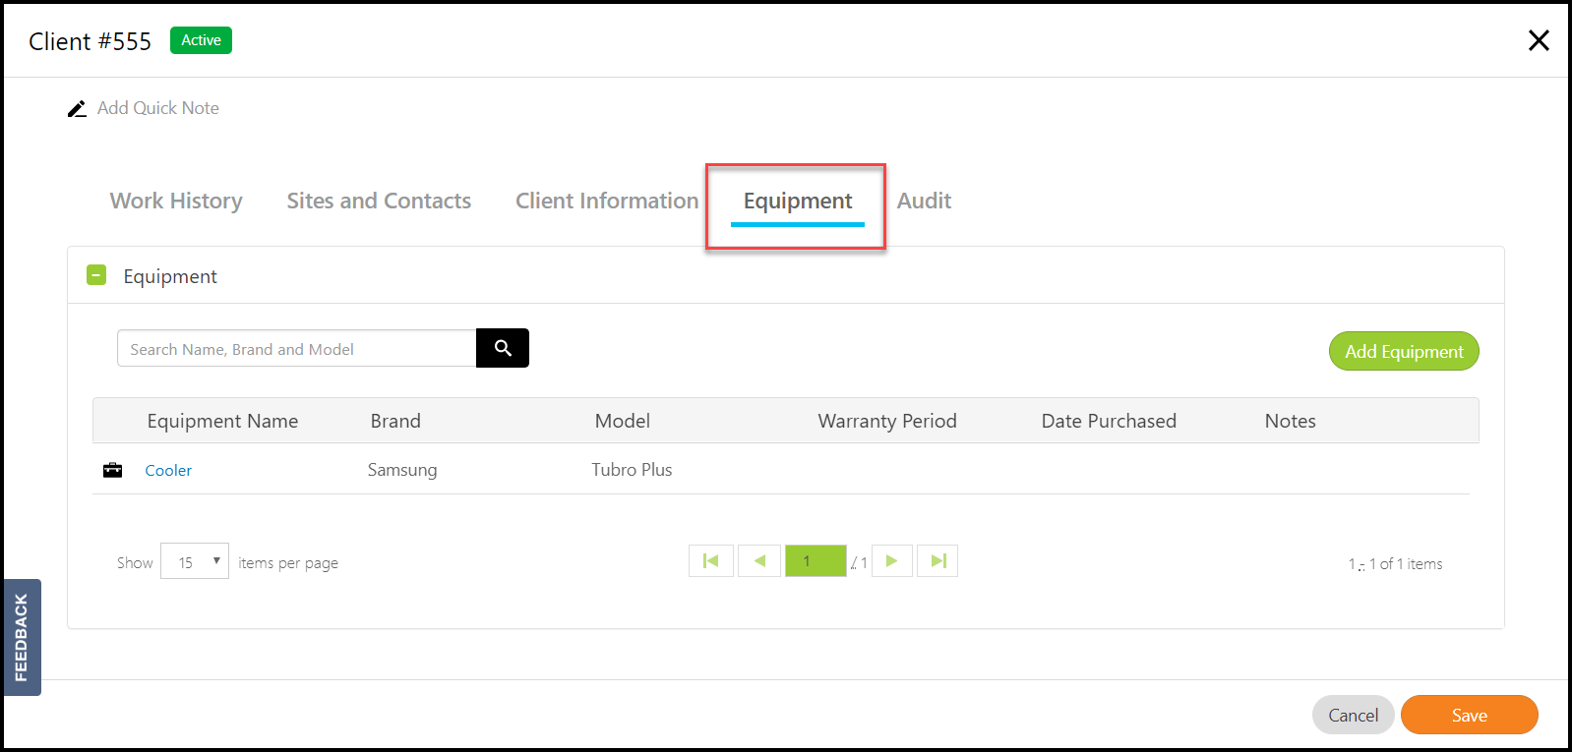Go to next page arrow
The image size is (1572, 752).
click(892, 561)
